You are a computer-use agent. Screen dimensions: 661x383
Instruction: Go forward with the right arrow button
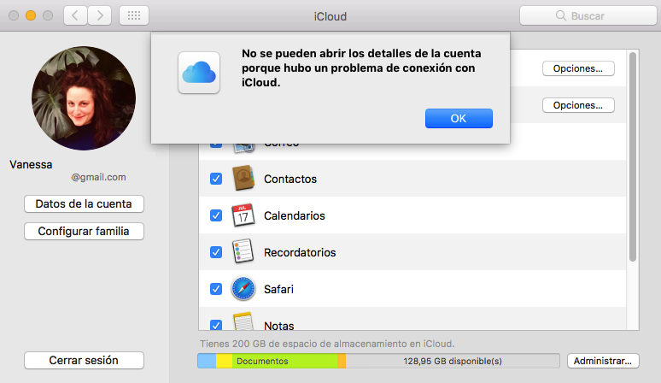100,15
